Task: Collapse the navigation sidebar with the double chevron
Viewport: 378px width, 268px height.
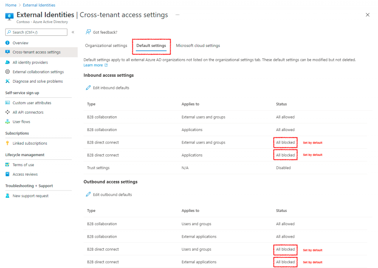Action: tap(72, 32)
